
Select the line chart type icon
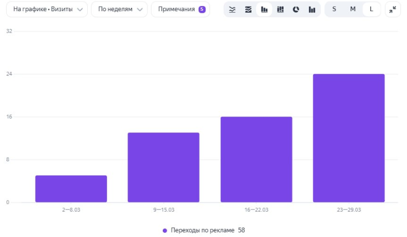click(232, 10)
